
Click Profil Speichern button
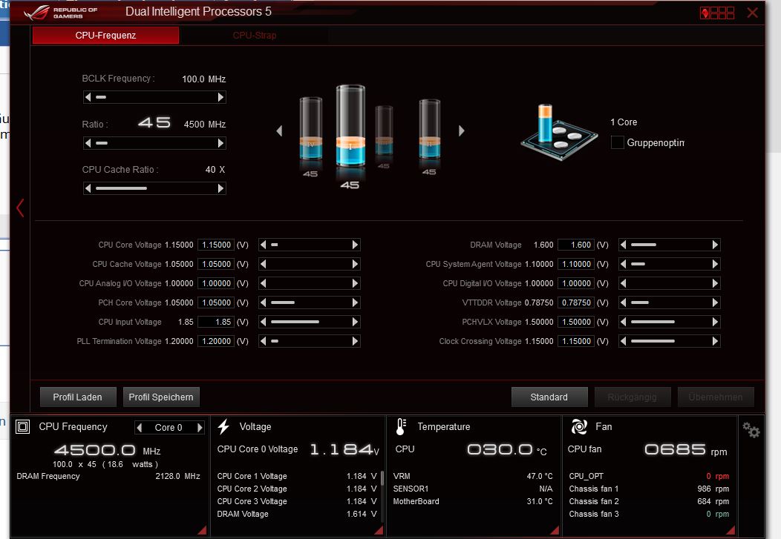[161, 397]
